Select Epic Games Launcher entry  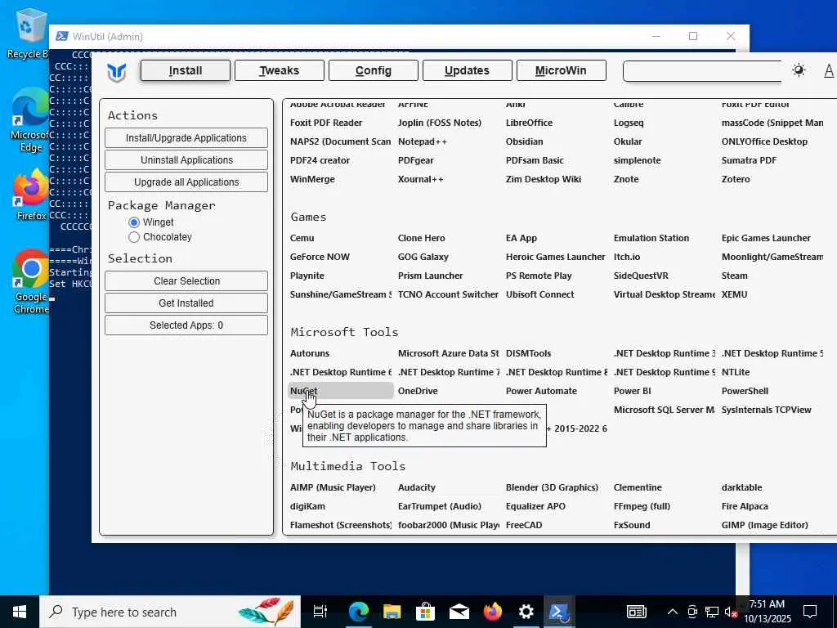click(766, 238)
